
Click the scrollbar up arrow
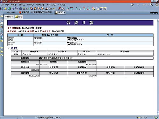coord(158,20)
